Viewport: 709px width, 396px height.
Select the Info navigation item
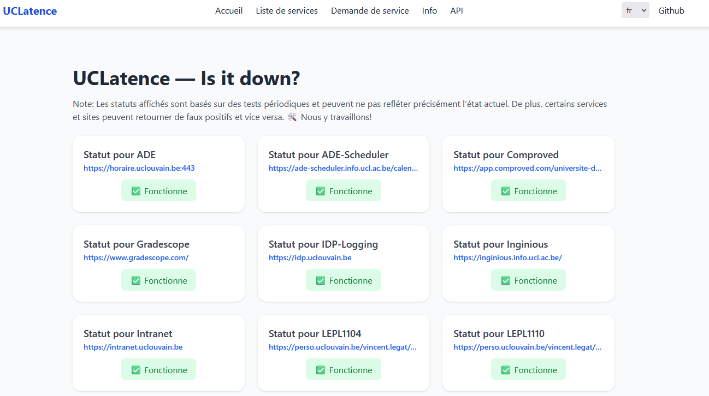[429, 10]
